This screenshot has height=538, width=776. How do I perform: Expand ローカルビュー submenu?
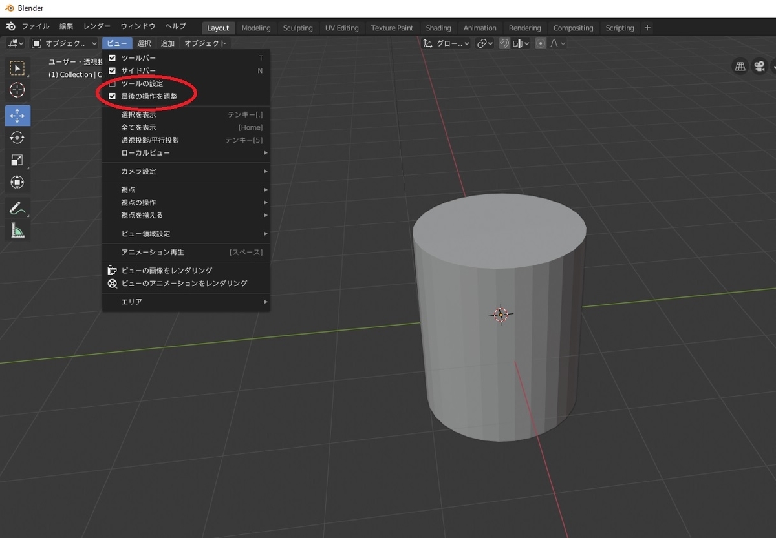point(186,153)
